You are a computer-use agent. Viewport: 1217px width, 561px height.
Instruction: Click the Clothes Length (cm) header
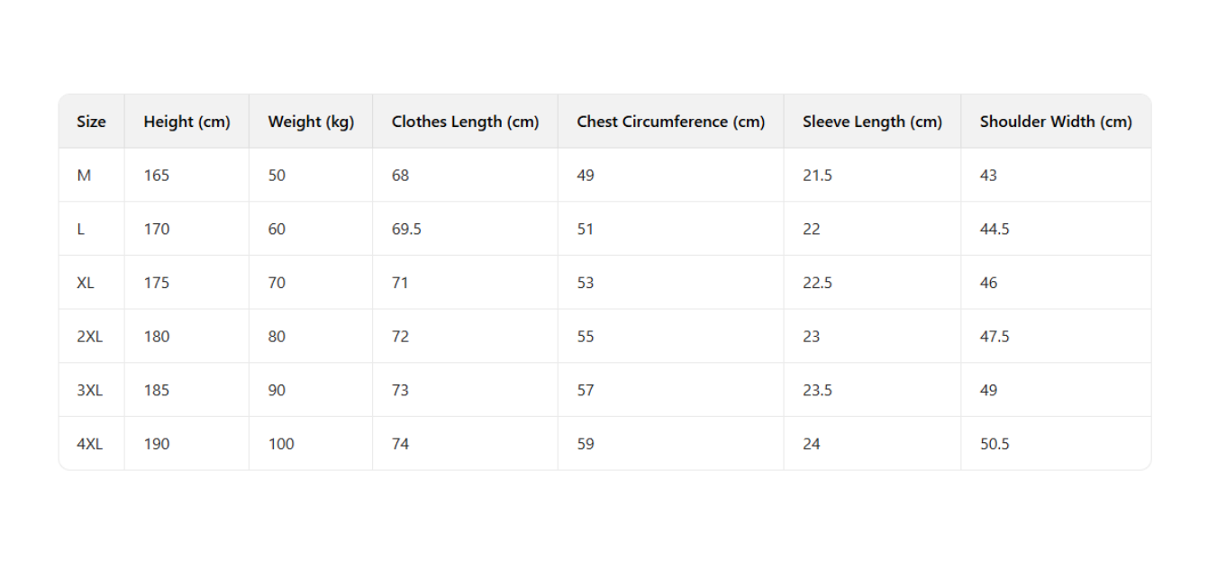point(465,122)
